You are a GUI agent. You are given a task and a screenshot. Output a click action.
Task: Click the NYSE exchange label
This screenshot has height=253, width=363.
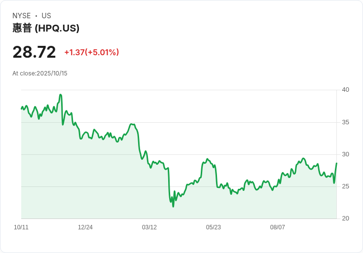tap(22, 16)
